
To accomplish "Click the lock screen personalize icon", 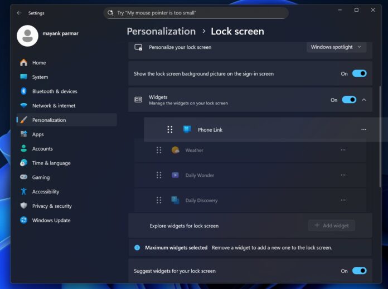I will coord(138,47).
